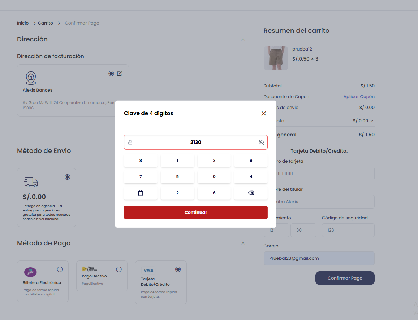Close the Clave de 4 dígitos dialog
Screen dimensions: 418x320
[x=264, y=113]
